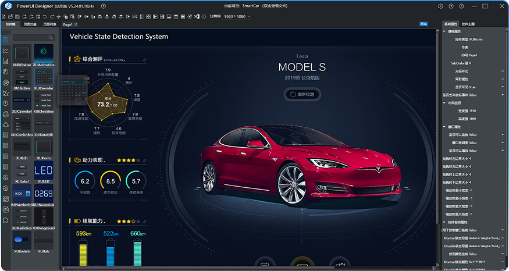
Task: Click the new file icon in toolbar
Action: [3, 16]
